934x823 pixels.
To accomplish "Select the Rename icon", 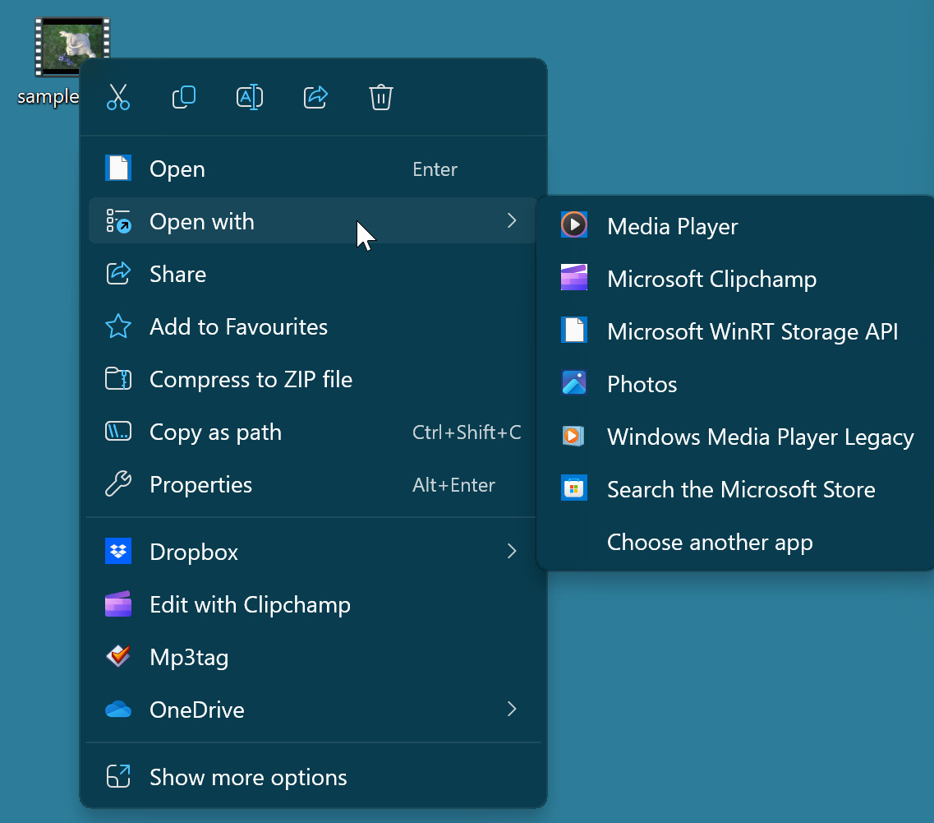I will [249, 97].
